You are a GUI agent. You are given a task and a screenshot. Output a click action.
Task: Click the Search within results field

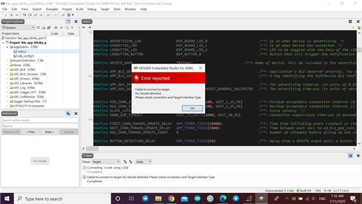click(40, 120)
